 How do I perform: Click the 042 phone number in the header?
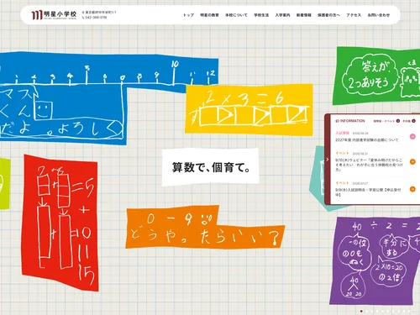pyautogui.click(x=94, y=18)
